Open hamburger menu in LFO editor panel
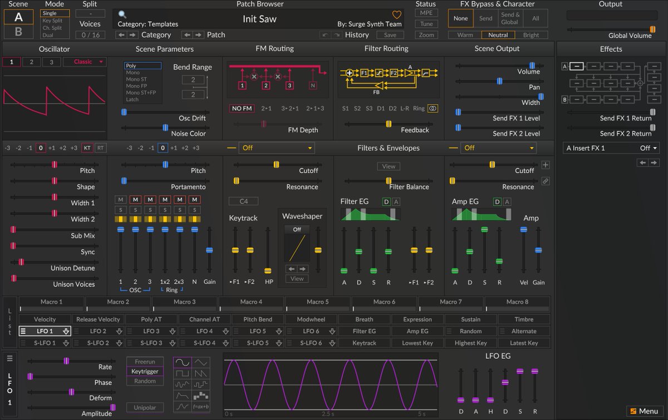Image resolution: width=668 pixels, height=420 pixels. point(9,357)
